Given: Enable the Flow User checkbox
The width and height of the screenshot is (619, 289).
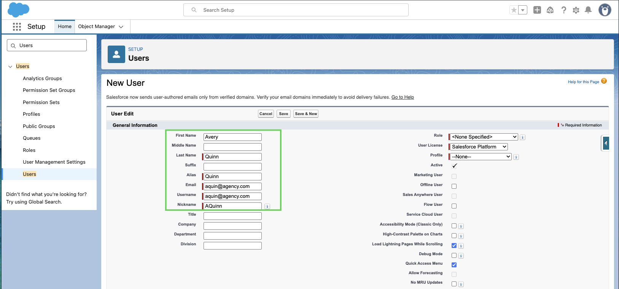Looking at the screenshot, I should pos(454,206).
